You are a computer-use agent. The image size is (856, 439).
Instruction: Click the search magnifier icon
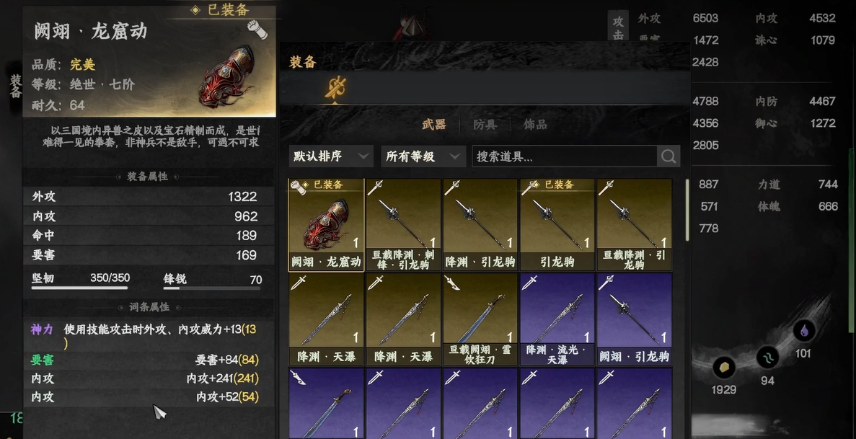(669, 156)
